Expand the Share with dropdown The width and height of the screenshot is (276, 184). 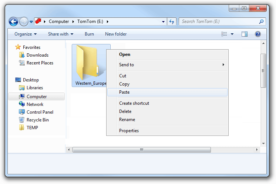pyautogui.click(x=61, y=34)
